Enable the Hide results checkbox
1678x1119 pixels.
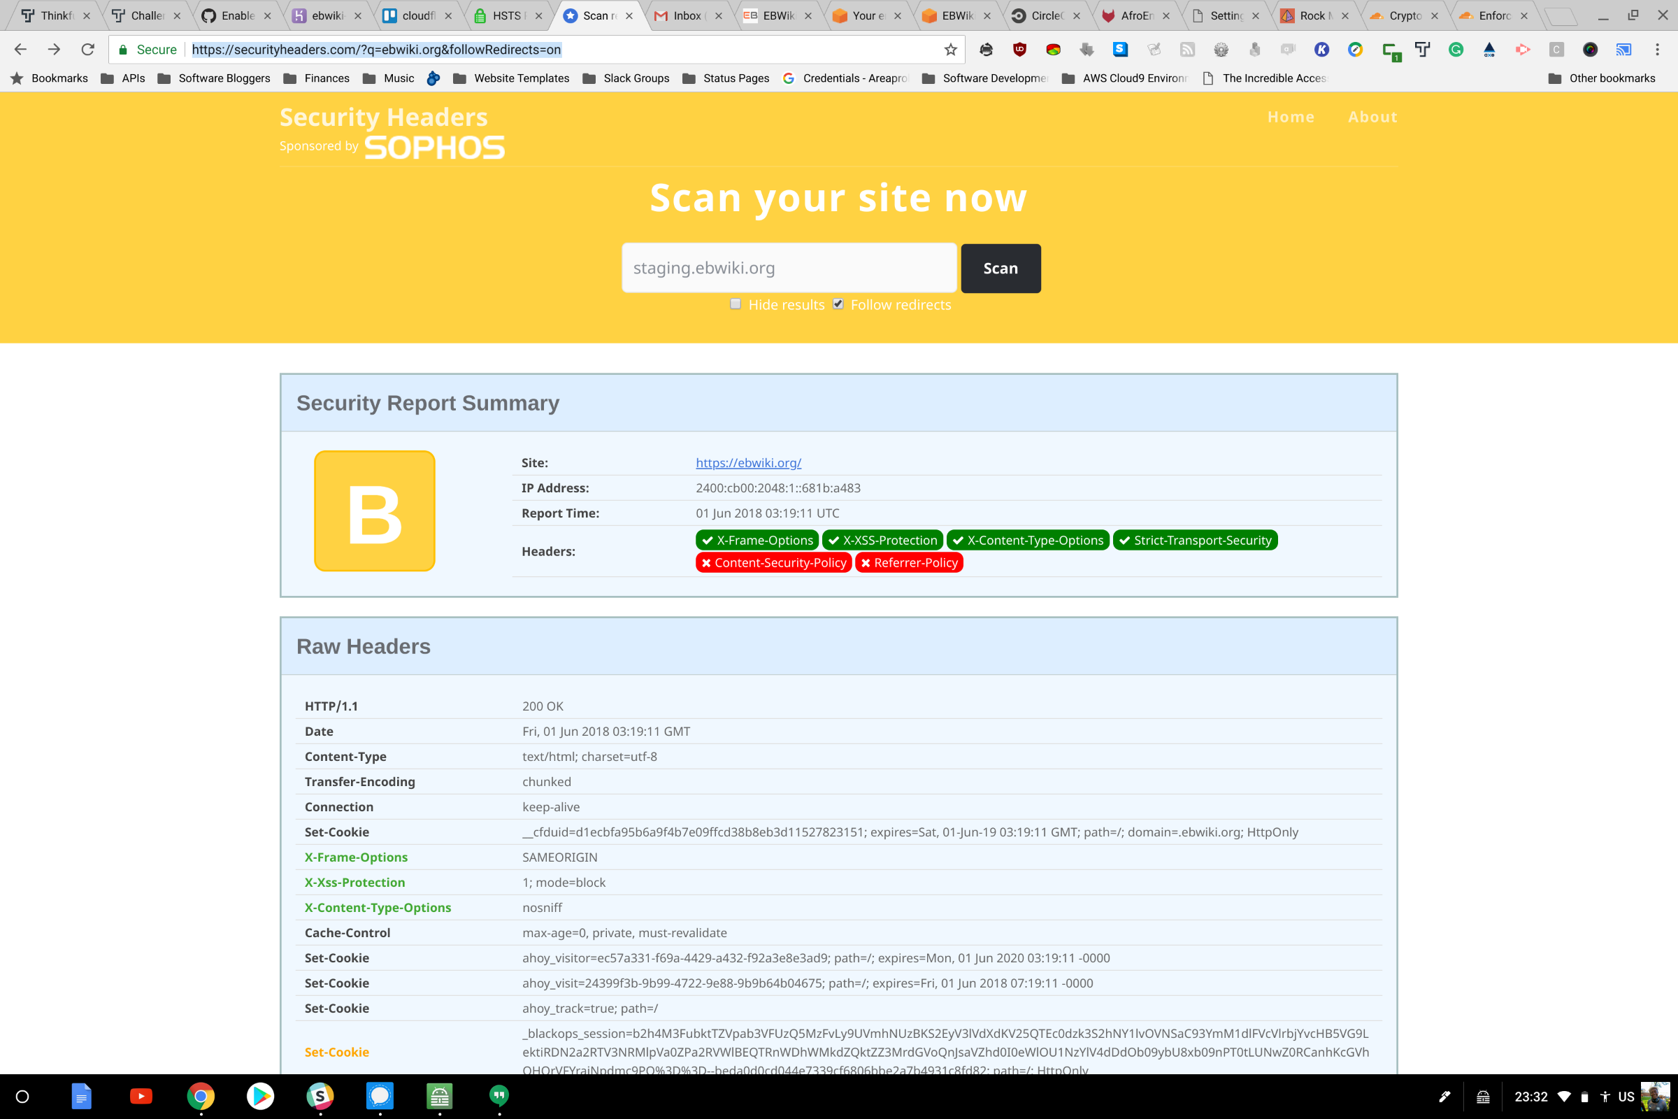(x=735, y=304)
